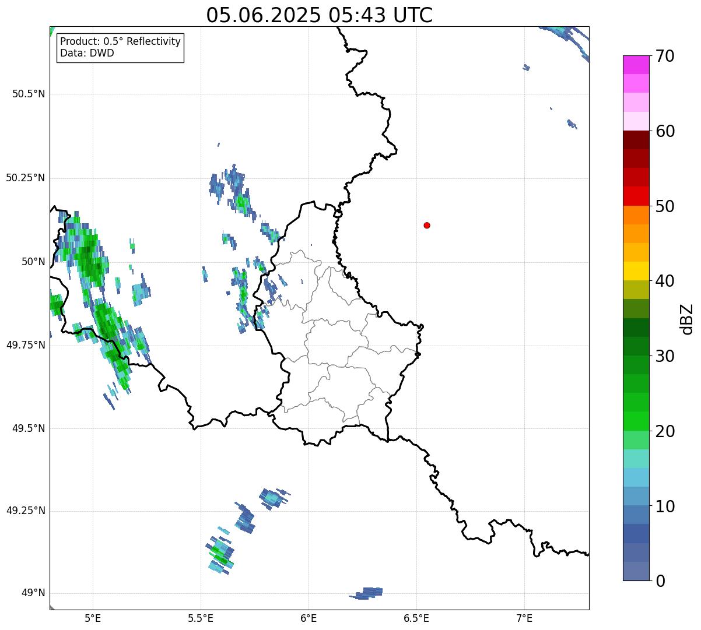This screenshot has height=630, width=701.
Task: Click the colorbar tick label 30
Action: [664, 356]
